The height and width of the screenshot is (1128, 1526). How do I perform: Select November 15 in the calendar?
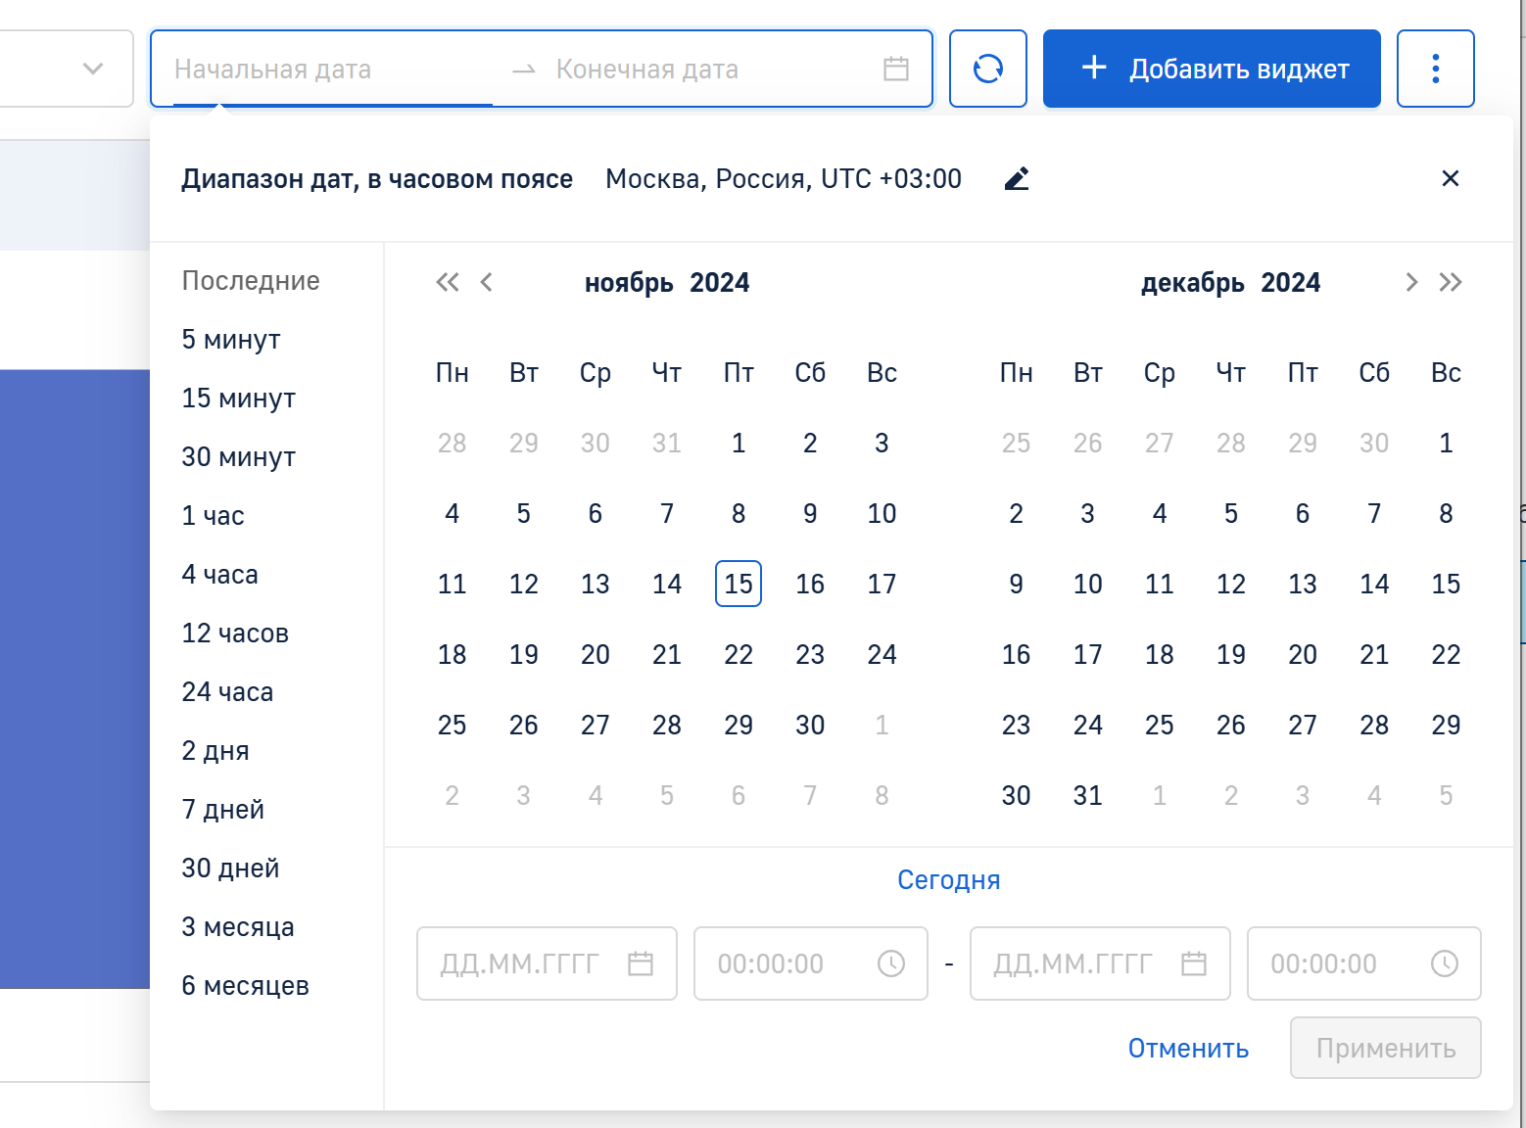tap(739, 585)
